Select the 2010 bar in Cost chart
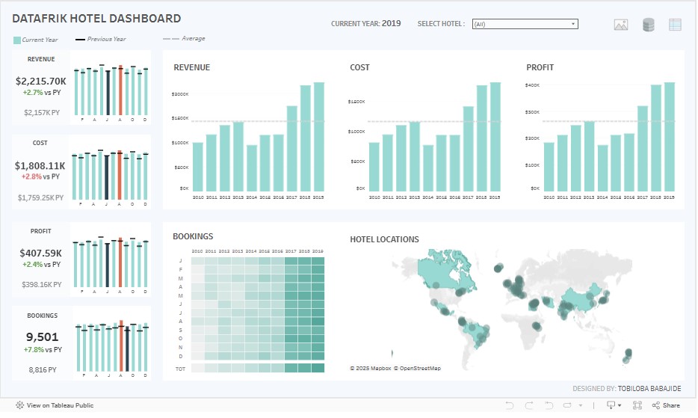The height and width of the screenshot is (418, 698). (374, 166)
